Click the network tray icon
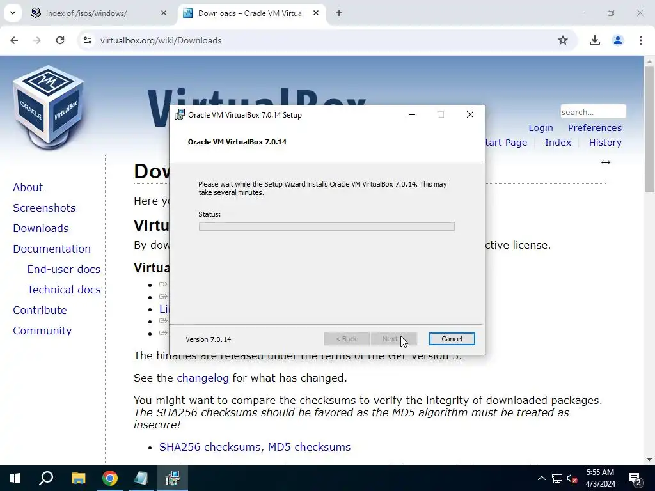The image size is (655, 491). click(557, 478)
